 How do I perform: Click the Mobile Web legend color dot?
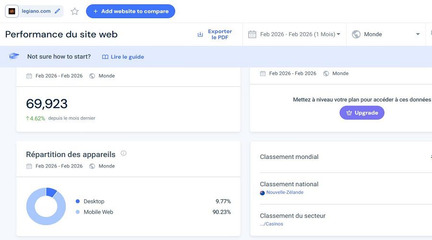click(78, 212)
